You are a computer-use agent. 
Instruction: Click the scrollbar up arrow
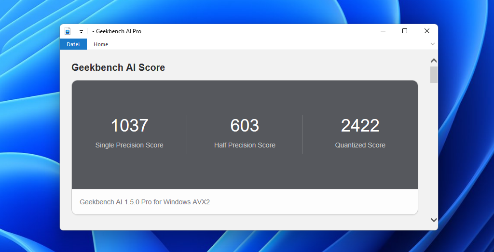434,60
